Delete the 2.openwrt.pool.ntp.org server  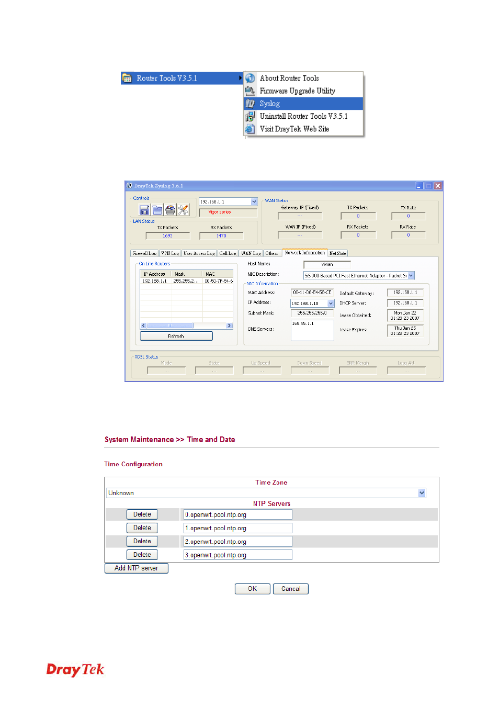coord(142,541)
